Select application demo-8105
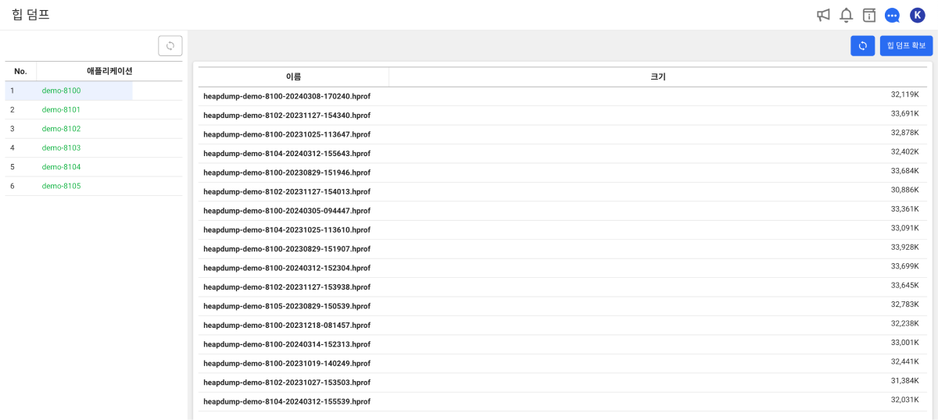 (x=61, y=186)
